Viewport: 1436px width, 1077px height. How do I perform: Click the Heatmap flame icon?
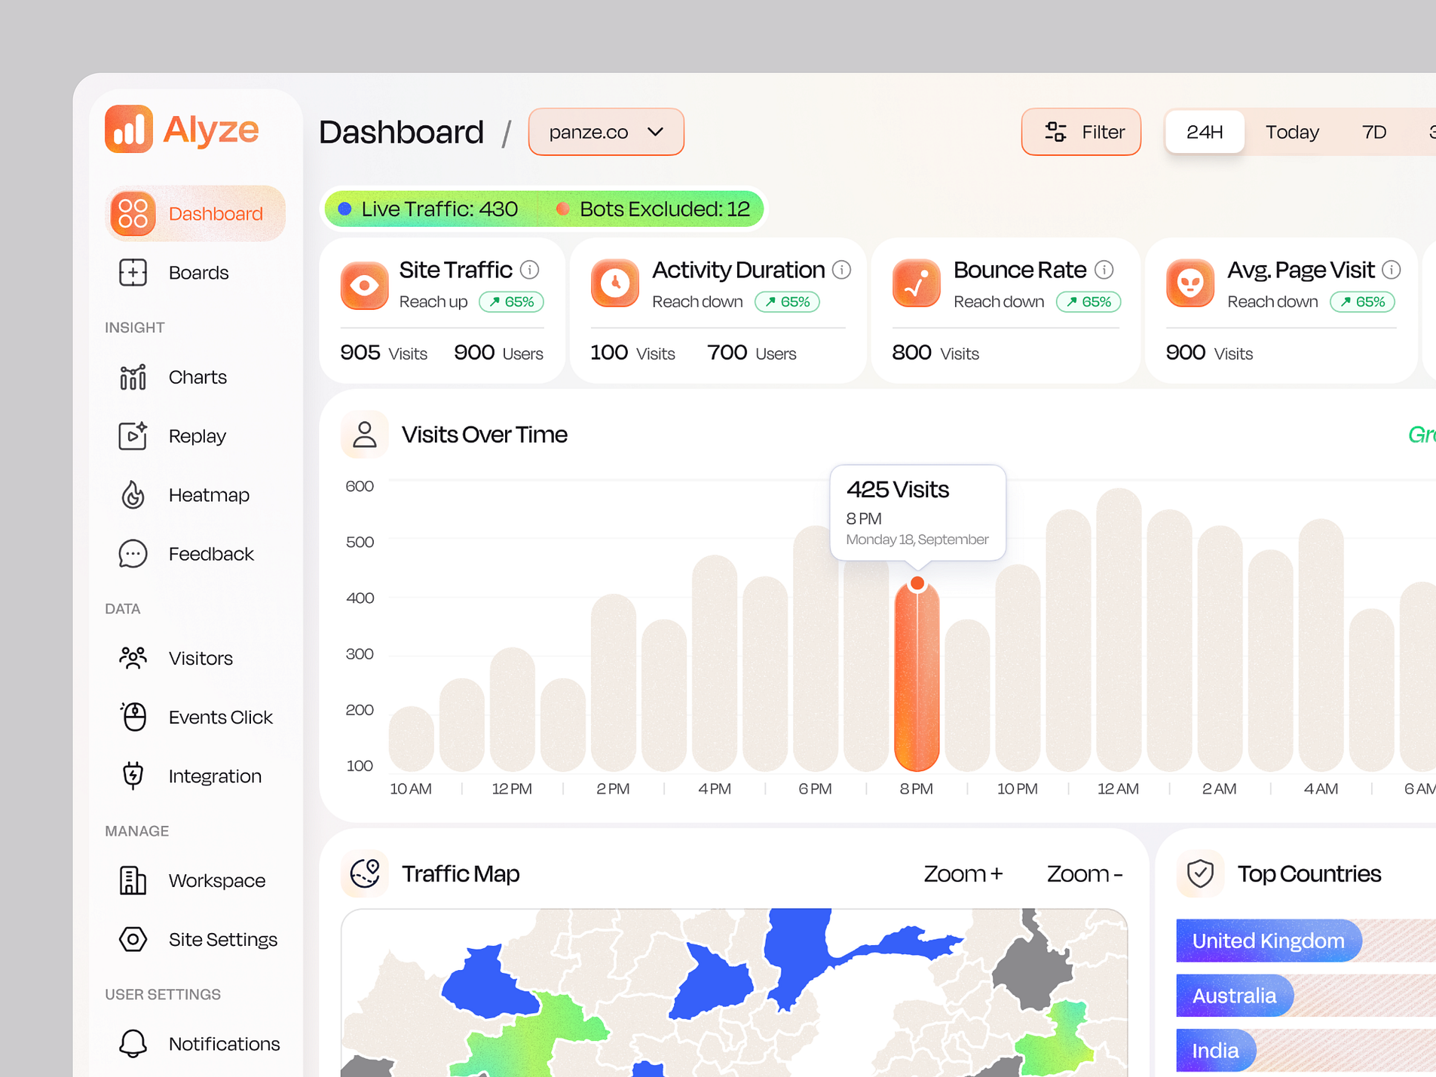point(133,495)
